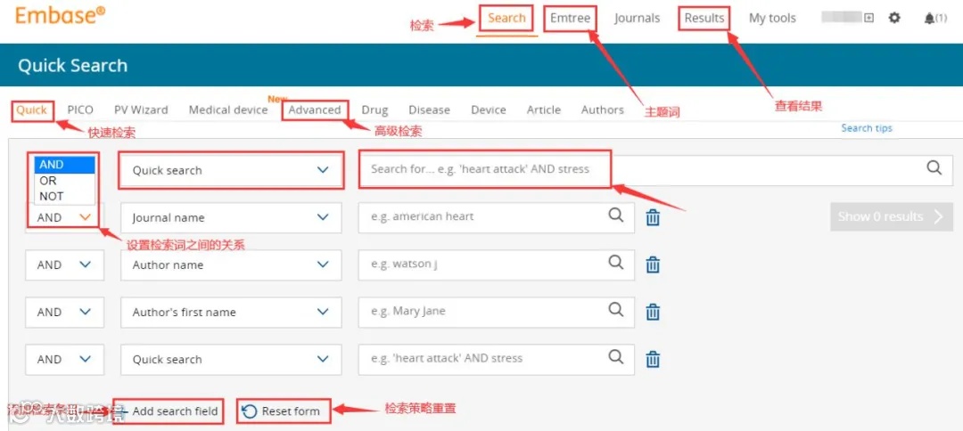This screenshot has height=431, width=963.
Task: Open the Search tips link
Action: point(867,127)
